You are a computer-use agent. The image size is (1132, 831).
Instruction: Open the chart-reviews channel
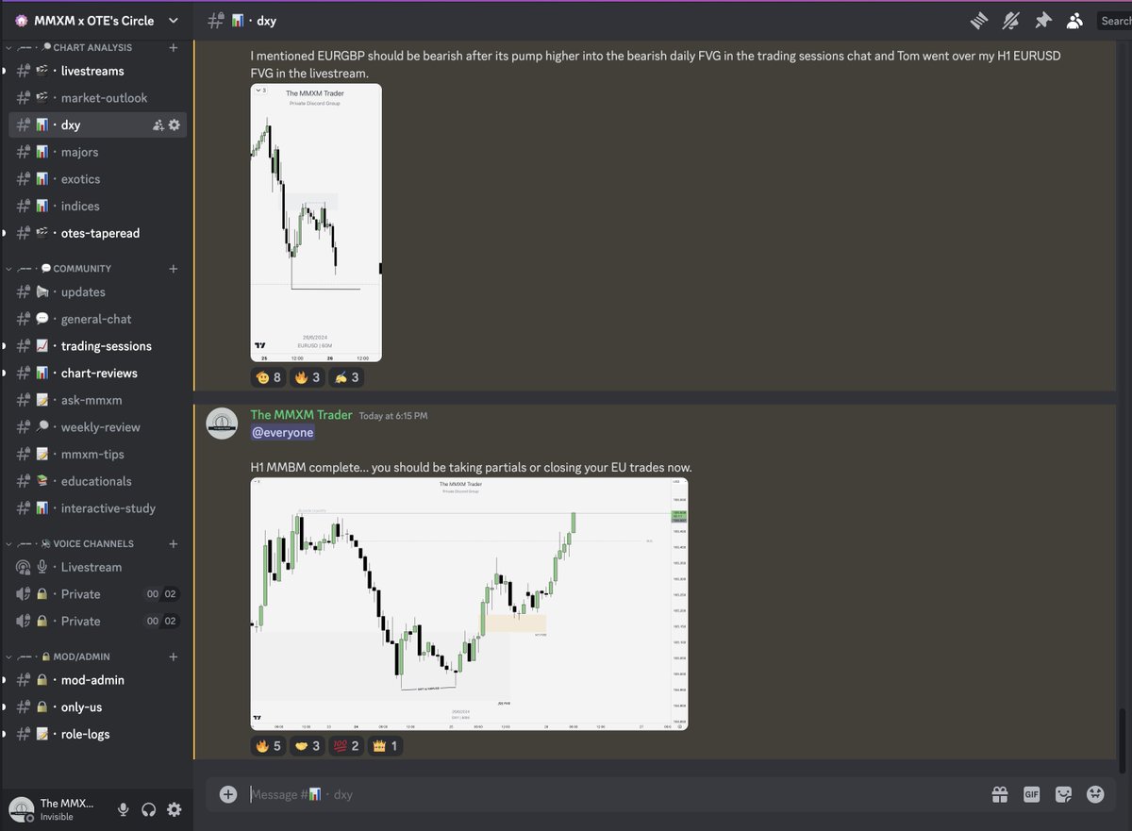97,374
